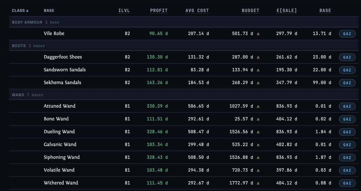Sort table by PROFIT column
Viewport: 361px width, 191px height.
[159, 11]
